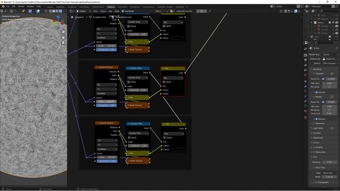Screen dimensions: 340x191
Task: Open the Render Engine Cycles dropdown
Action: tap(330, 55)
